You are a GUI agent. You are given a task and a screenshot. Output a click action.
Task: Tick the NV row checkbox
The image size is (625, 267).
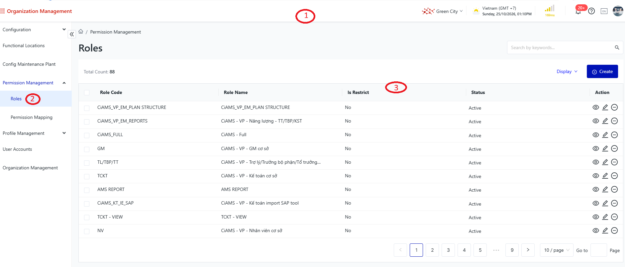(x=87, y=231)
